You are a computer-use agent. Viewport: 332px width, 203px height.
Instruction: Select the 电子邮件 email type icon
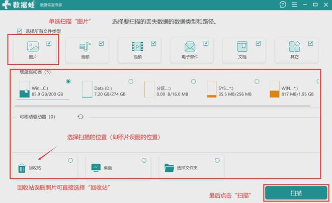pos(190,46)
